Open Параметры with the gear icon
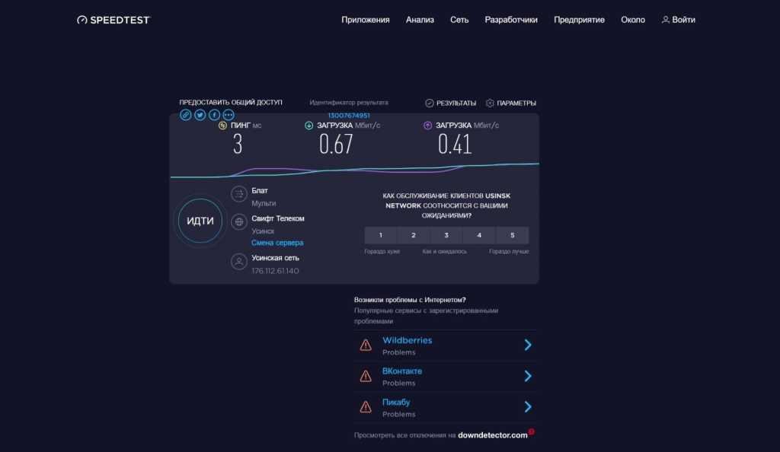The width and height of the screenshot is (780, 452). (510, 103)
